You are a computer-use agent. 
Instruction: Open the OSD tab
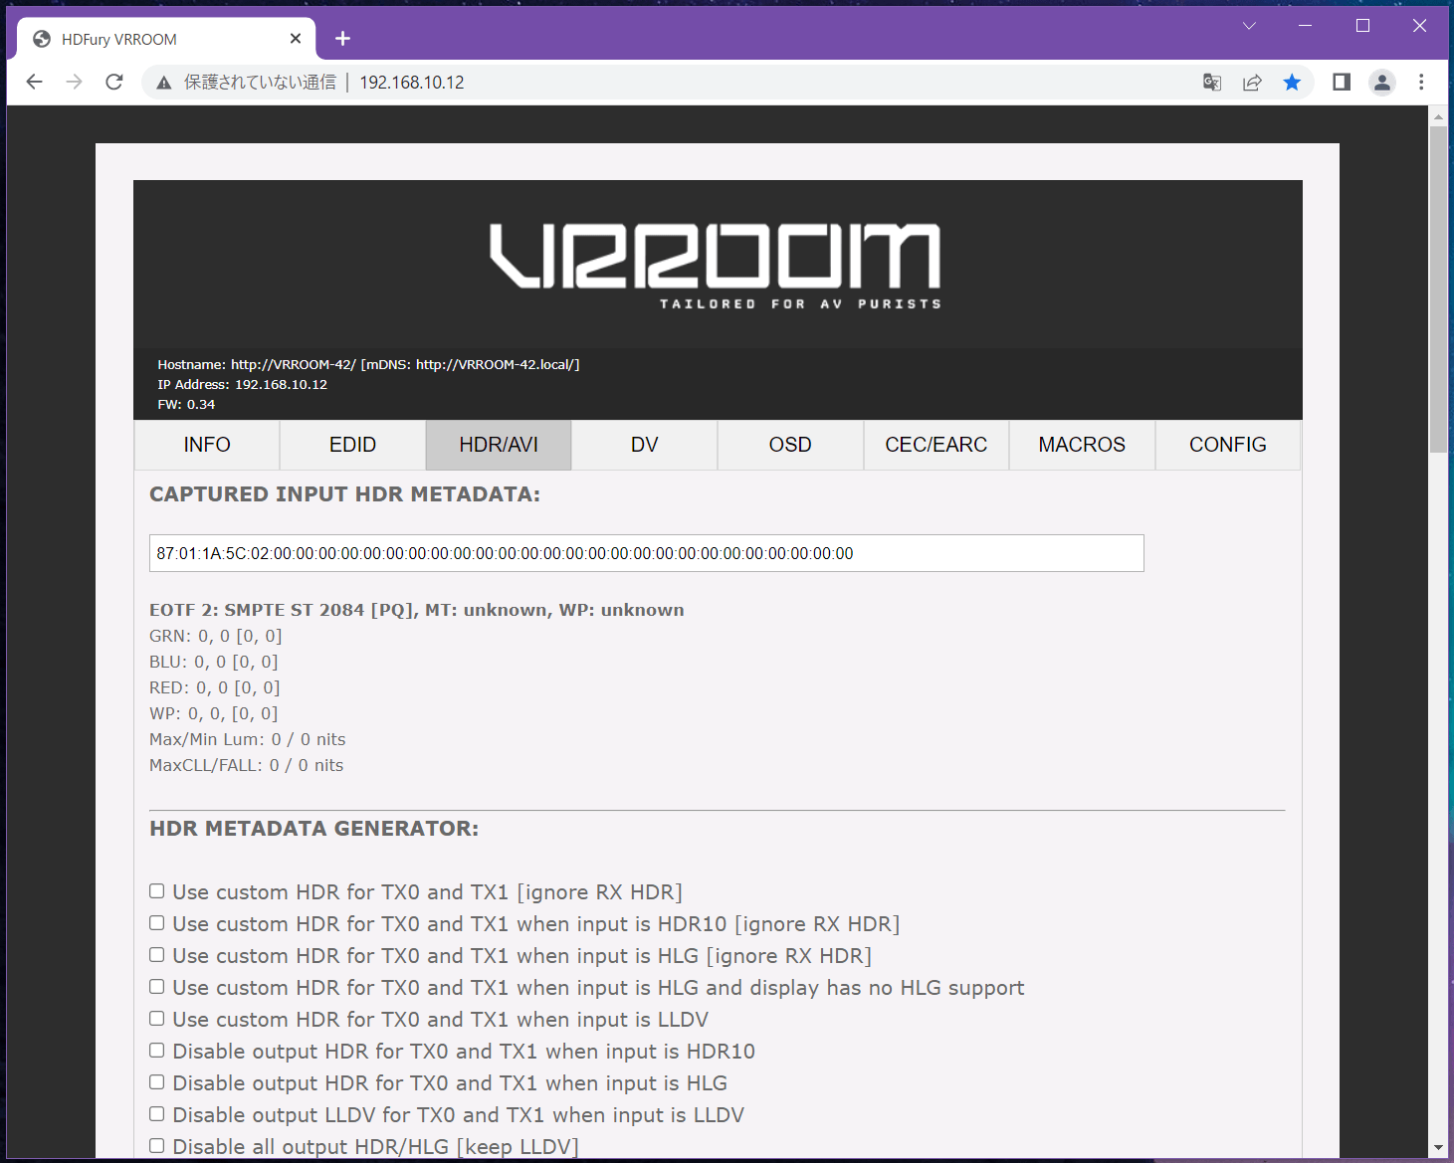point(790,445)
